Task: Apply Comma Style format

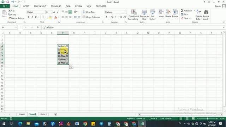Action: click(x=115, y=17)
